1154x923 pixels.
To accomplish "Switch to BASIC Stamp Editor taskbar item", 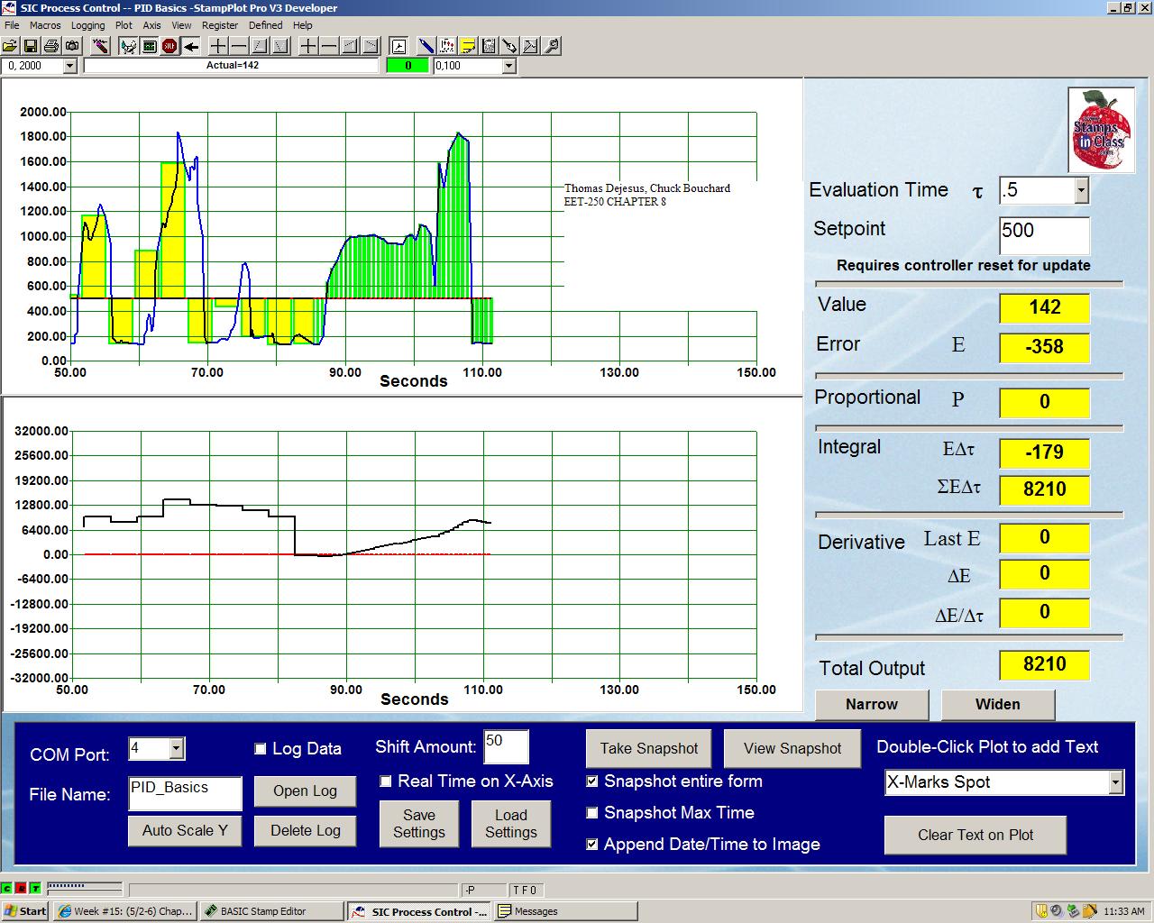I will (270, 911).
